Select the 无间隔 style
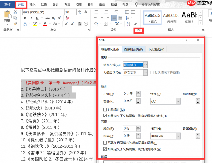 [x=171, y=17]
